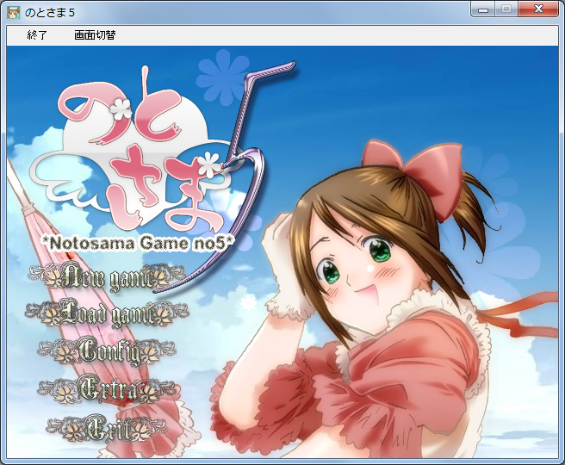Maximize the のとさま5 window
The height and width of the screenshot is (465, 565).
pos(506,9)
